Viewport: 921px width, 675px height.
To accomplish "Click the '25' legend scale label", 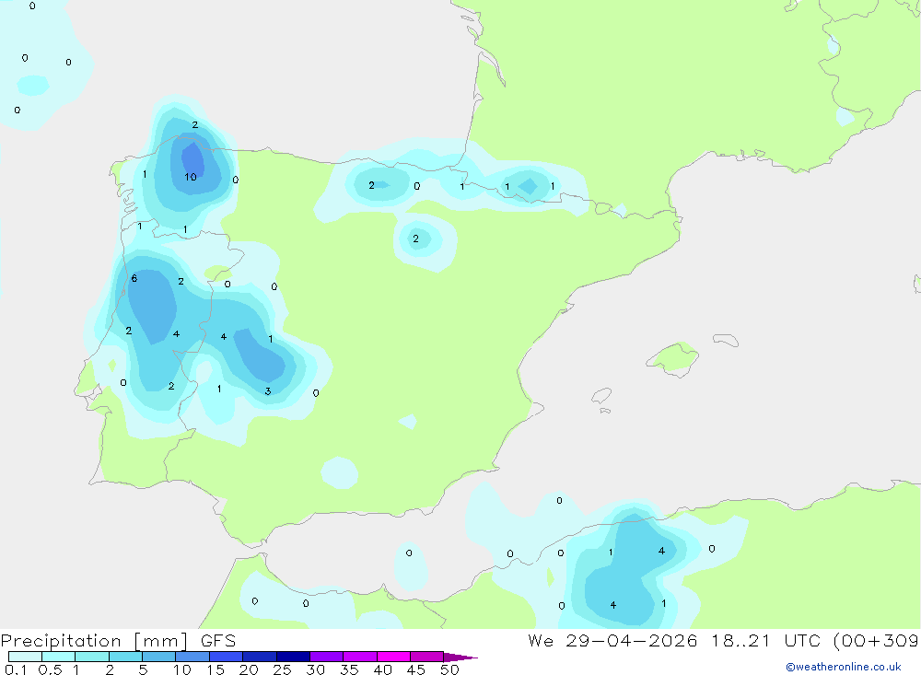I will click(282, 669).
